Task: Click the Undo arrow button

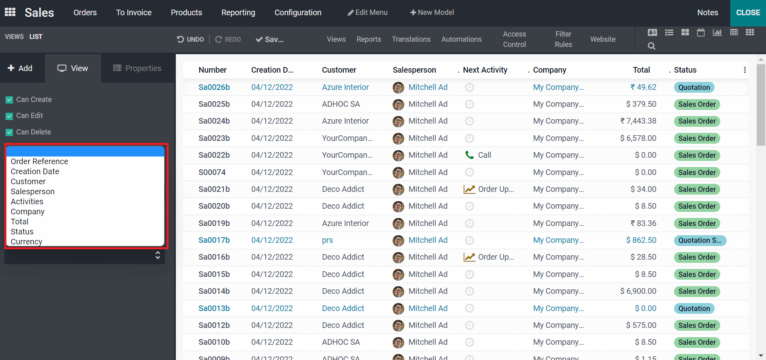Action: click(x=190, y=39)
